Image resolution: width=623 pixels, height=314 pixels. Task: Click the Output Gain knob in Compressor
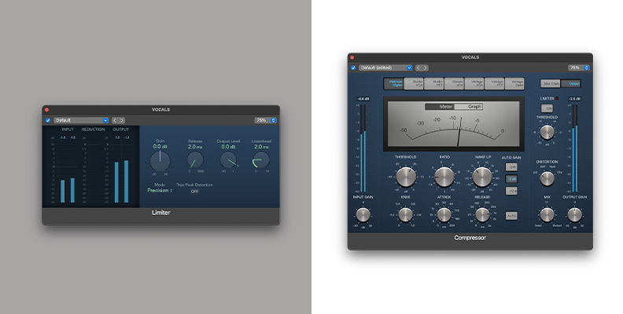574,215
